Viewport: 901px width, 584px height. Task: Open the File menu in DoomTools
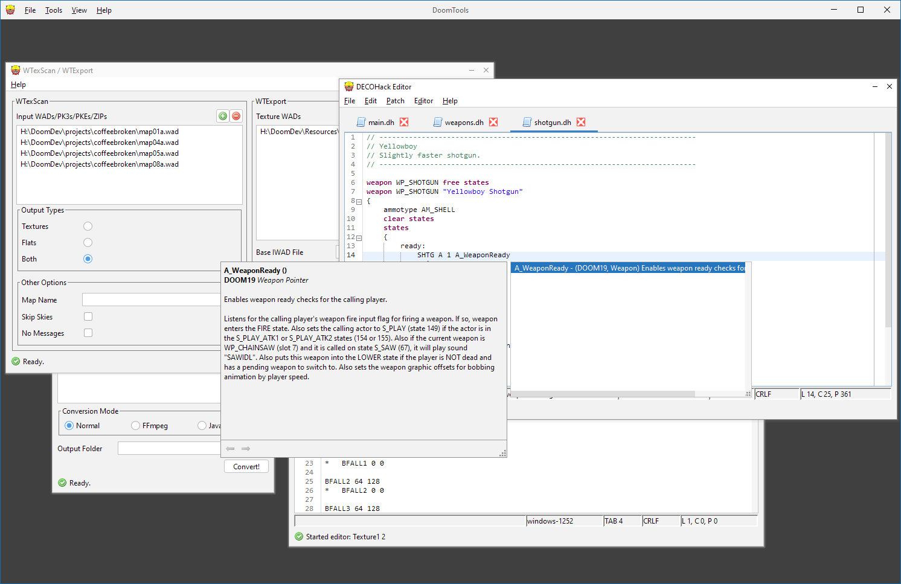[x=30, y=10]
